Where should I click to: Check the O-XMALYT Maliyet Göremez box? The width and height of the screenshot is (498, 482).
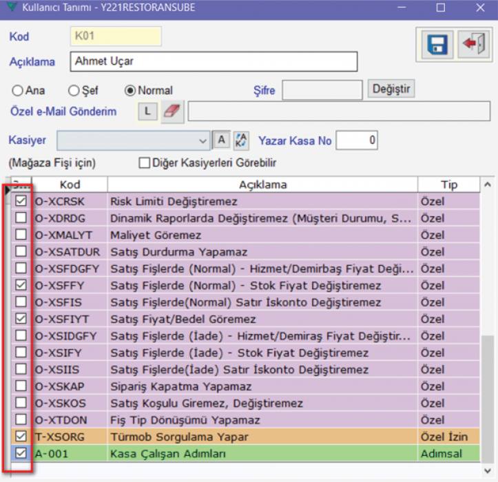tap(22, 235)
